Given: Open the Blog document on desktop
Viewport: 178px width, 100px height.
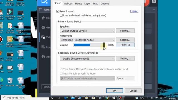Looking at the screenshot, I should [x=20, y=41].
